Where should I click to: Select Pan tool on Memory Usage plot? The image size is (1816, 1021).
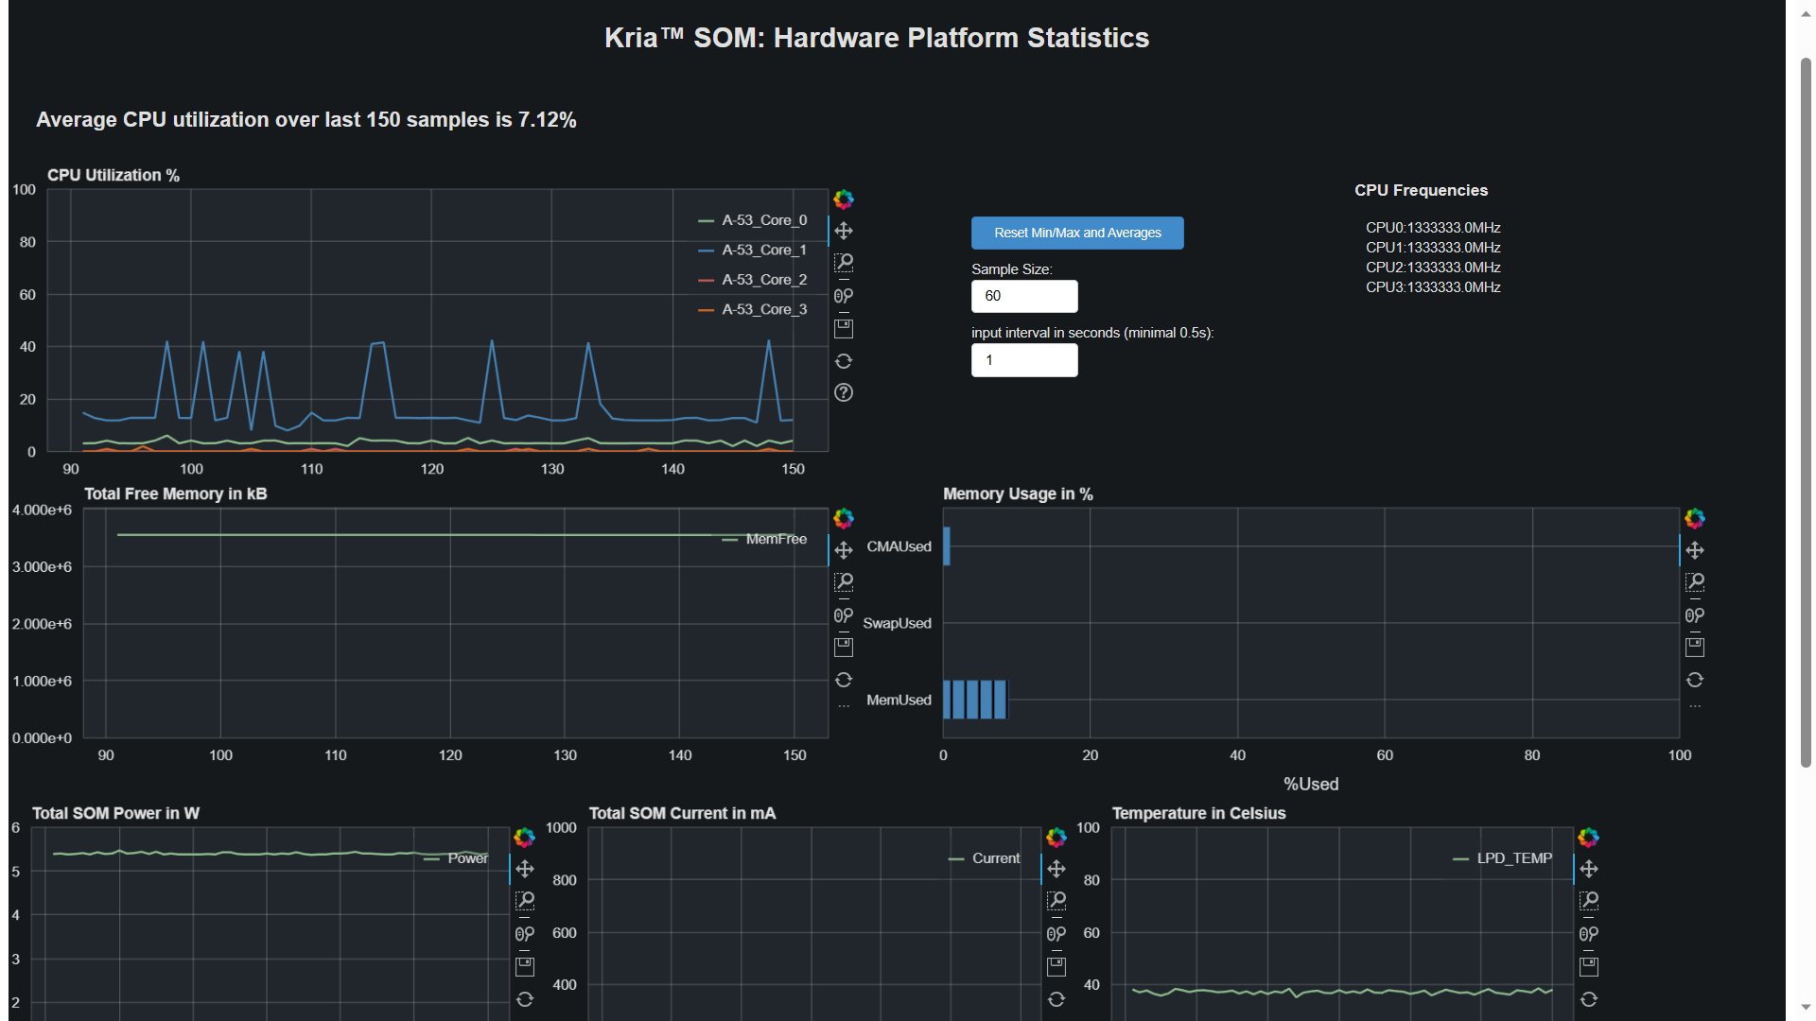click(1695, 550)
